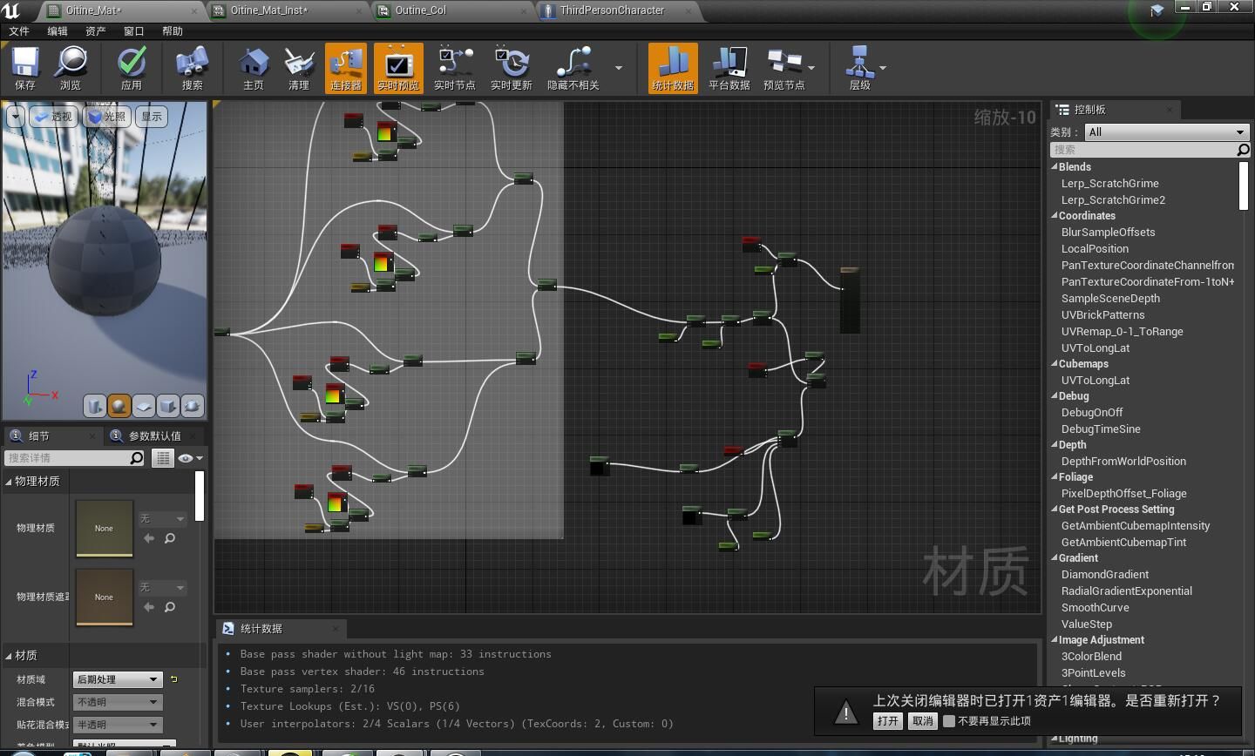Browse to 物理材质遮罩 asset magnifier icon
Screen dimensions: 1255x756
tap(170, 607)
